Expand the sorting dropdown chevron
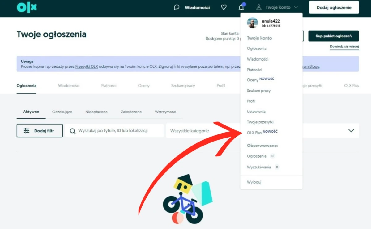 pyautogui.click(x=351, y=131)
